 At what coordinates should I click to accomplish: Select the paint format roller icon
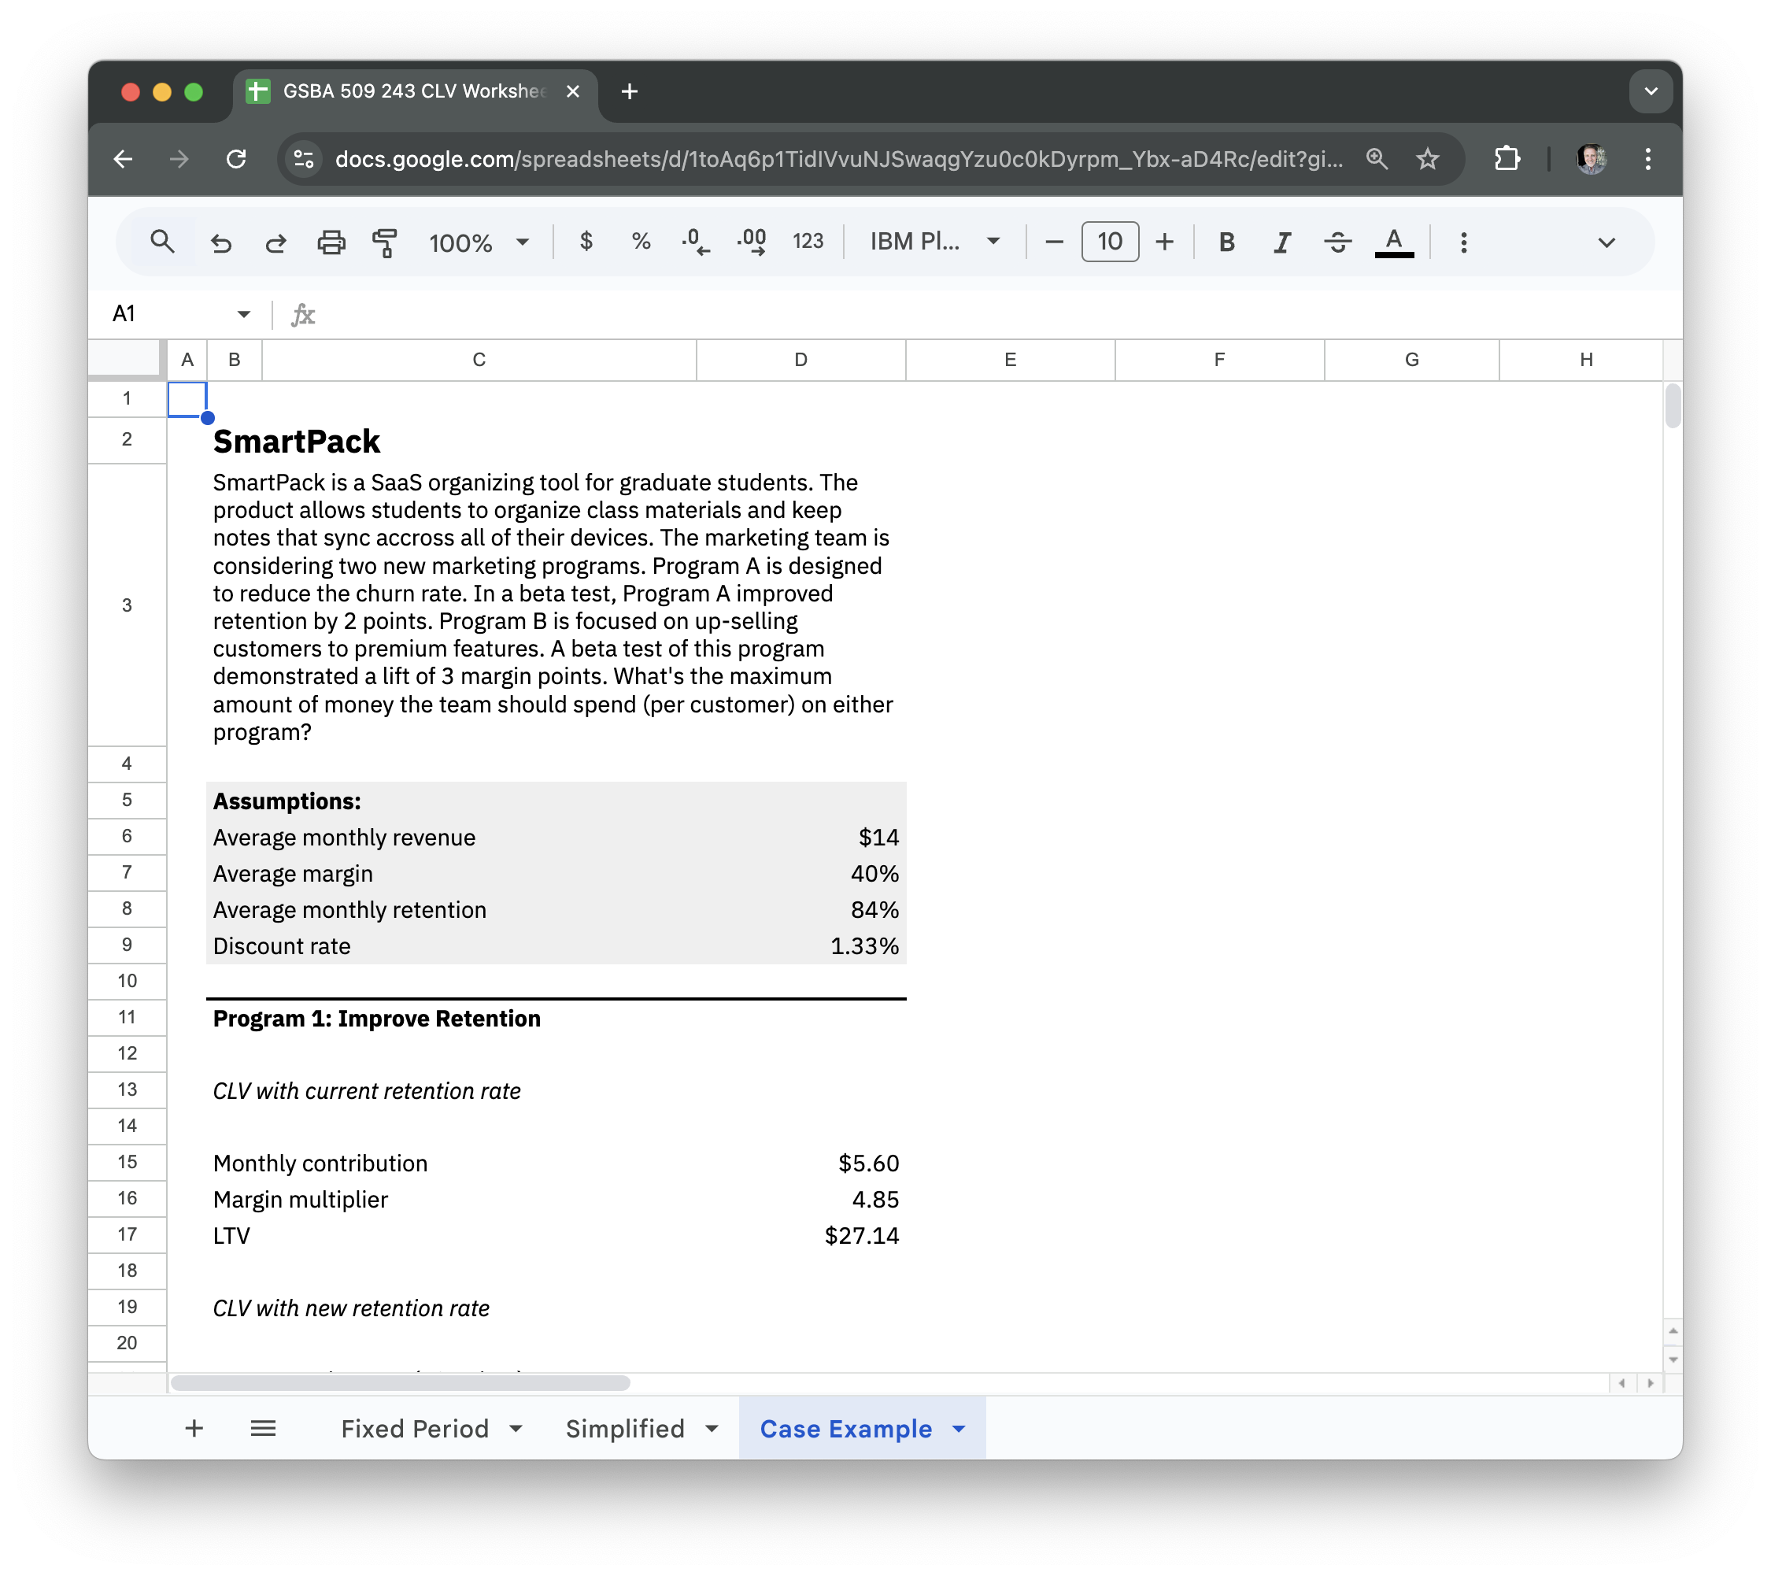coord(385,242)
